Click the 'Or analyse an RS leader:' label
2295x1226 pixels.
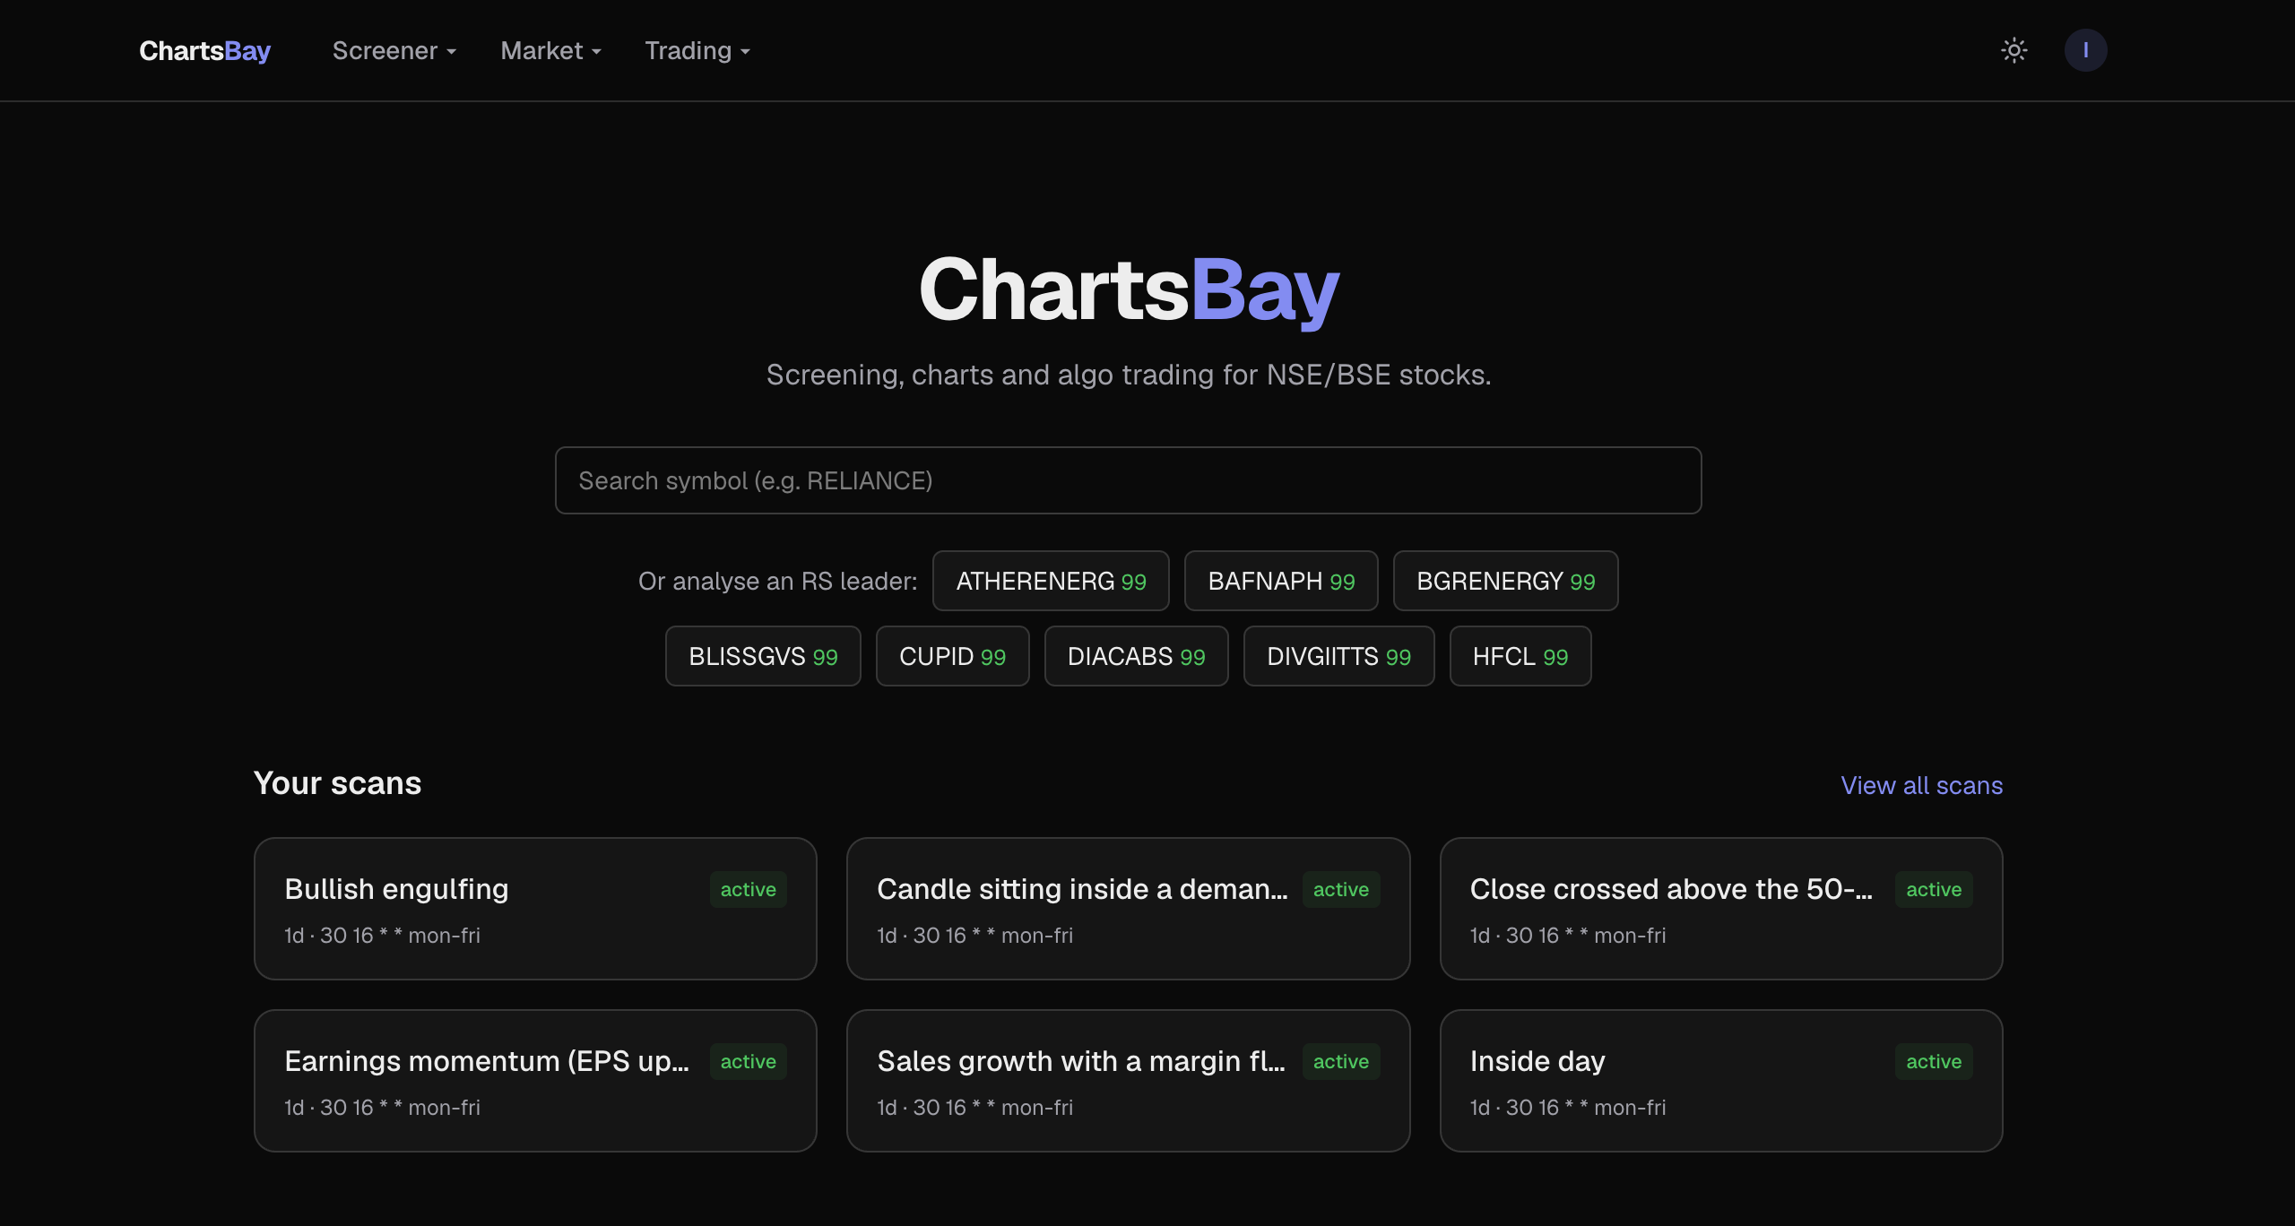(x=777, y=581)
